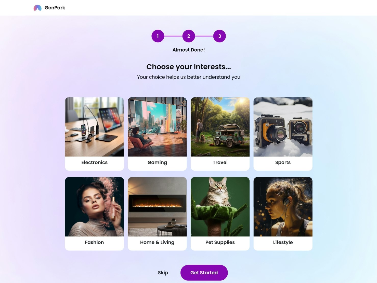Toggle the Electronics label

pyautogui.click(x=95, y=162)
